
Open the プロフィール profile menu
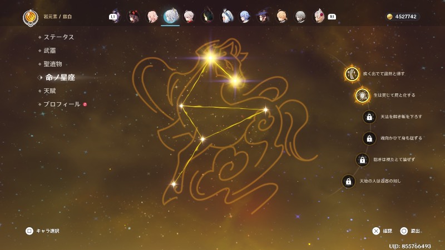(x=62, y=104)
